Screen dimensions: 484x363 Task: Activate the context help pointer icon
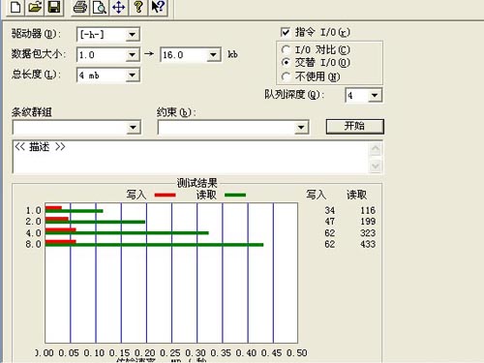point(158,7)
